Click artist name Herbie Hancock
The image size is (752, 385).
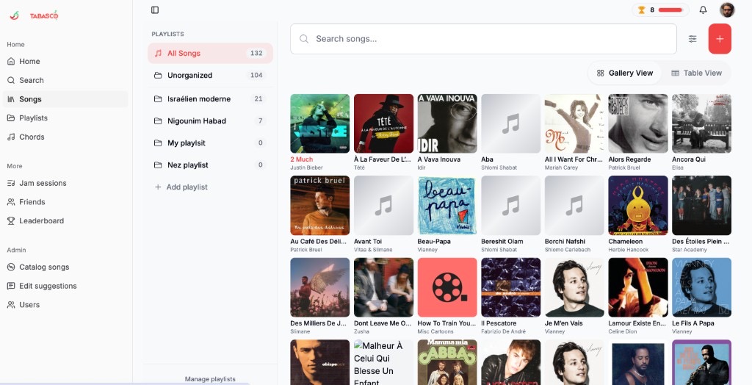pyautogui.click(x=629, y=250)
